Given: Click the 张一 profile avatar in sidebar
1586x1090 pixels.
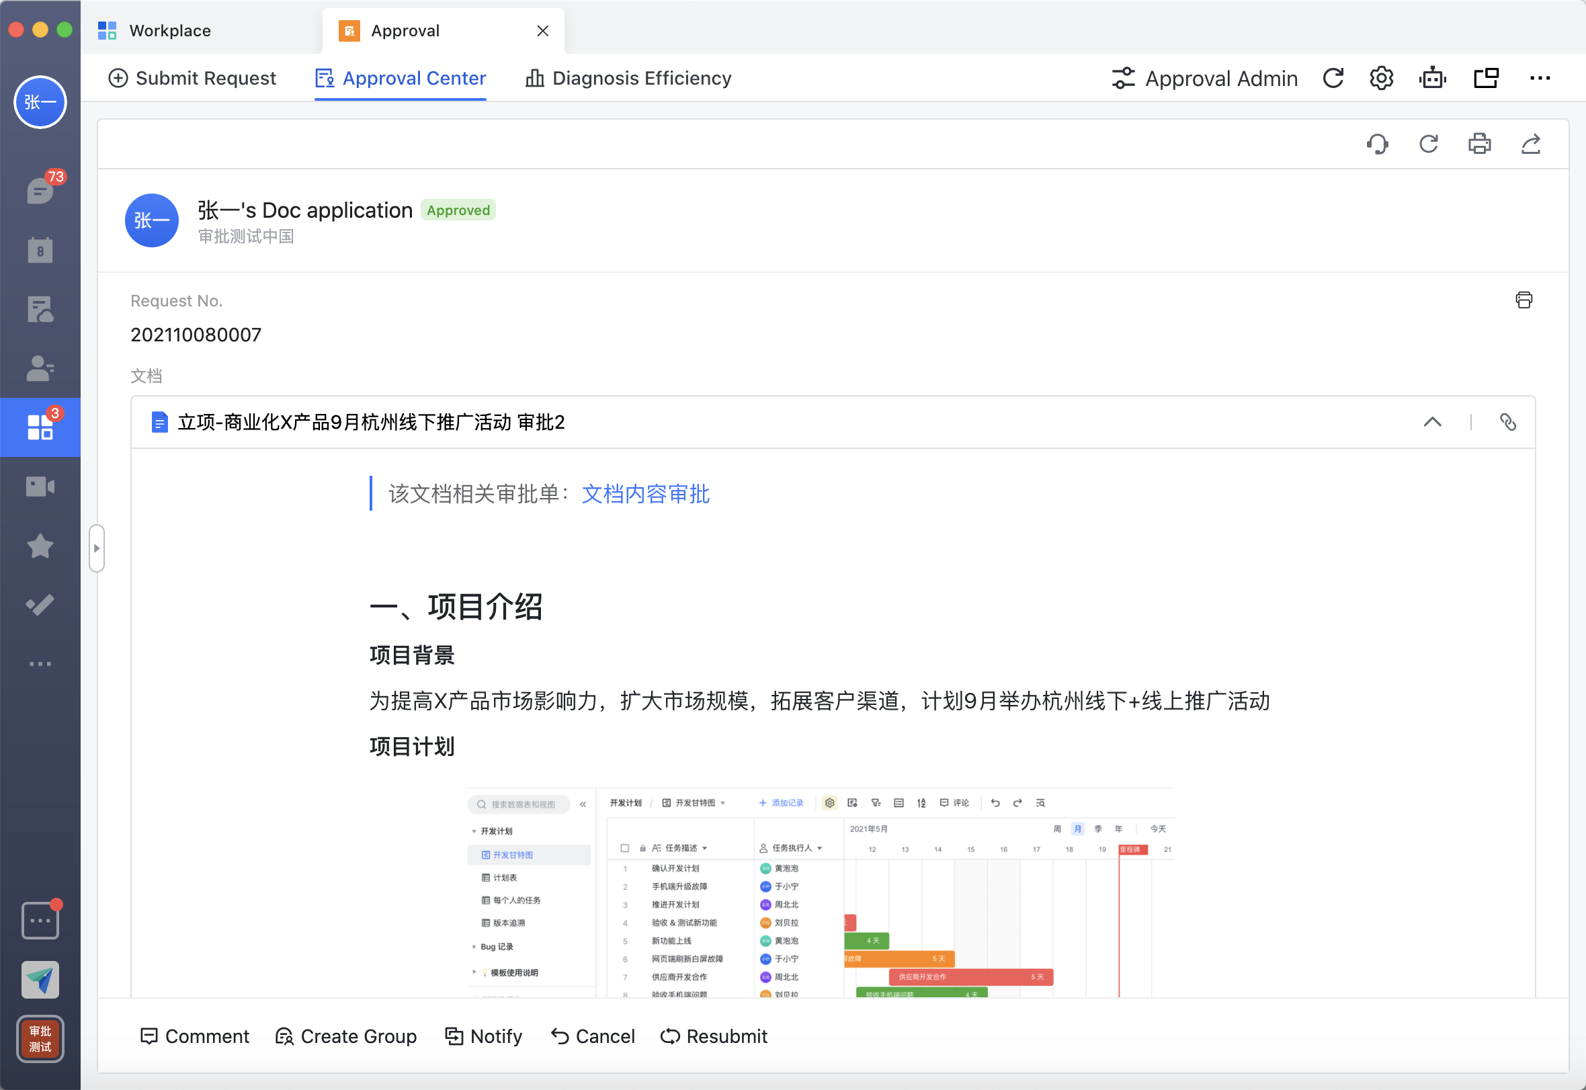Looking at the screenshot, I should 40,102.
